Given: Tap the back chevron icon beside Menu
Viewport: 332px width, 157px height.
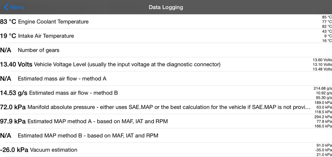Looking at the screenshot, I should (6, 7).
